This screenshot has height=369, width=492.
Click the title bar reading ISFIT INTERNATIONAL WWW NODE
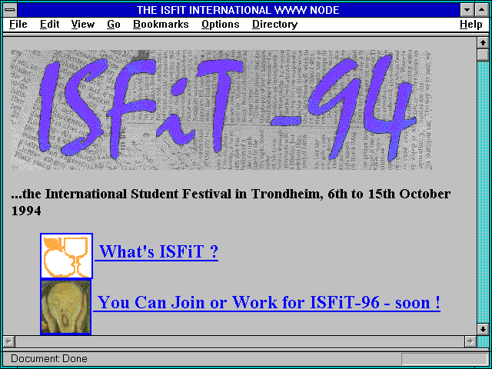tap(238, 10)
